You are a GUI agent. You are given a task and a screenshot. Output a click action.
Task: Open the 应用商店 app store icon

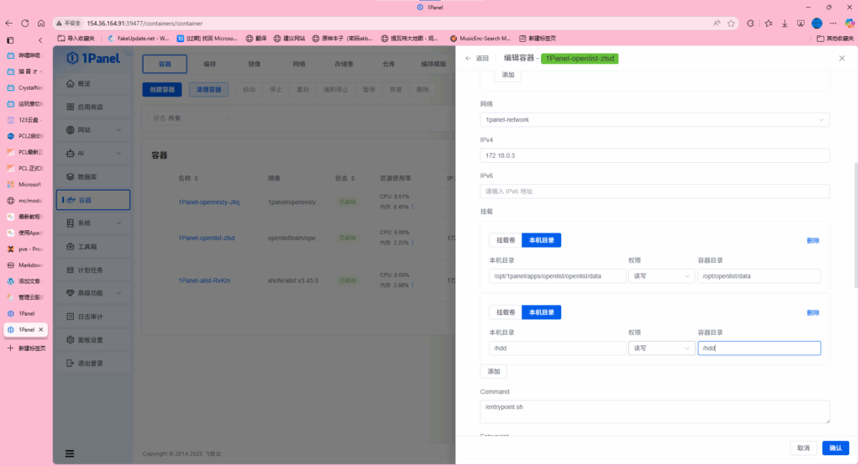coord(71,107)
